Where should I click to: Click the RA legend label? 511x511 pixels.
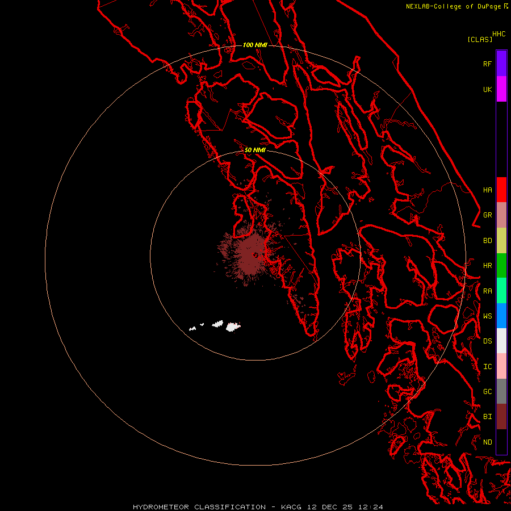coord(487,291)
